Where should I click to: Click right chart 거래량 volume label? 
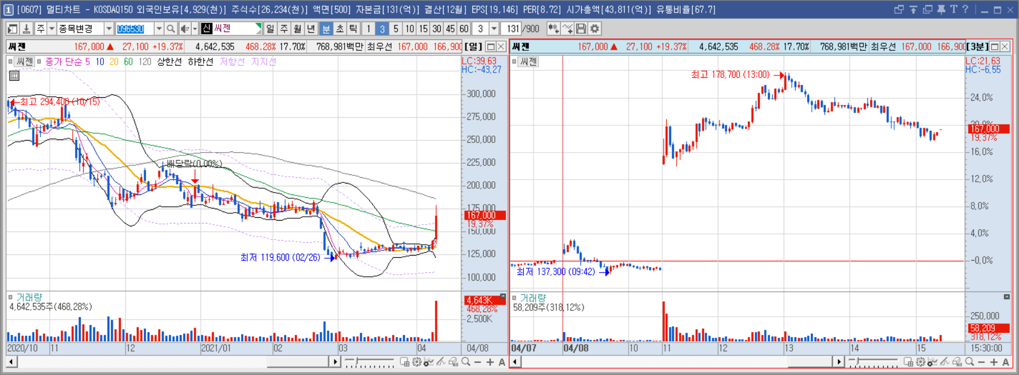[x=533, y=298]
